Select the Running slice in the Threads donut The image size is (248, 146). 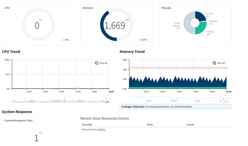pyautogui.click(x=200, y=16)
